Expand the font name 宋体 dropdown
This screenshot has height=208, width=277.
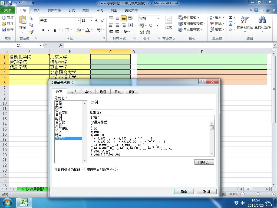[78, 21]
